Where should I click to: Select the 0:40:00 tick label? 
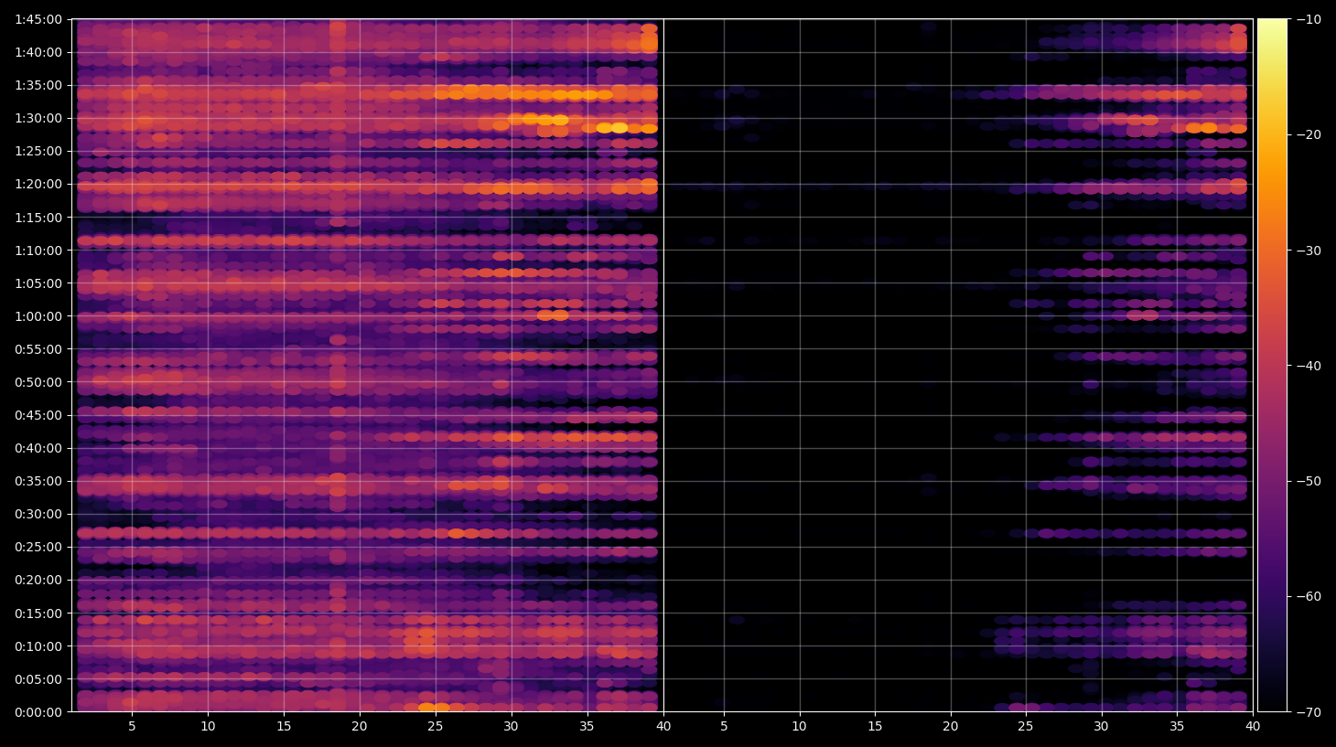click(x=38, y=448)
